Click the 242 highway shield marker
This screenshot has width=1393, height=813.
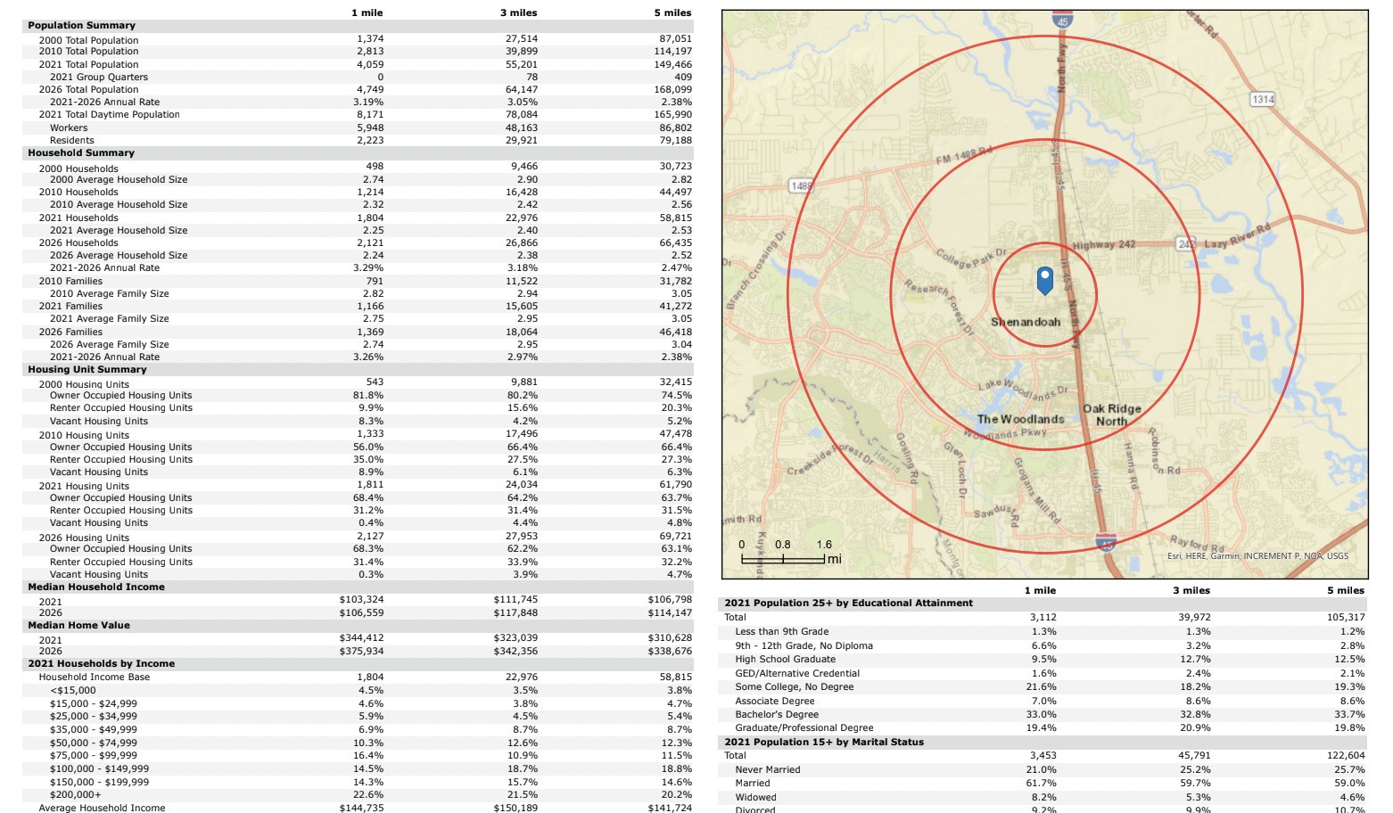[1185, 243]
